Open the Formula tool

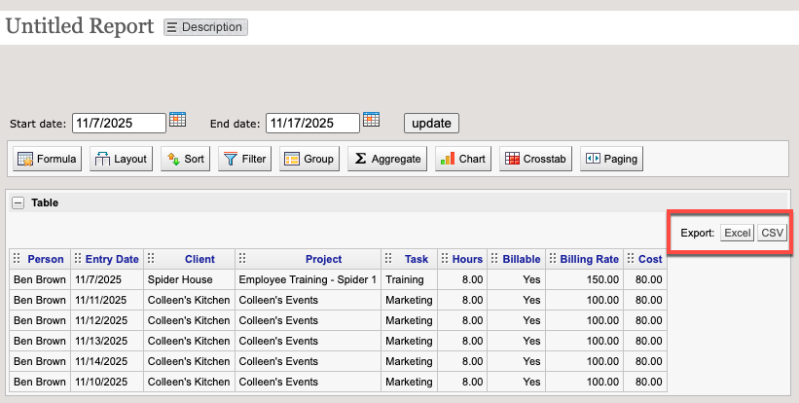coord(47,159)
